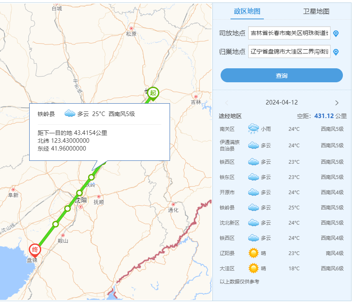This screenshot has width=354, height=304.
Task: Click the sun icon in 大洼区 row
Action: [x=253, y=269]
